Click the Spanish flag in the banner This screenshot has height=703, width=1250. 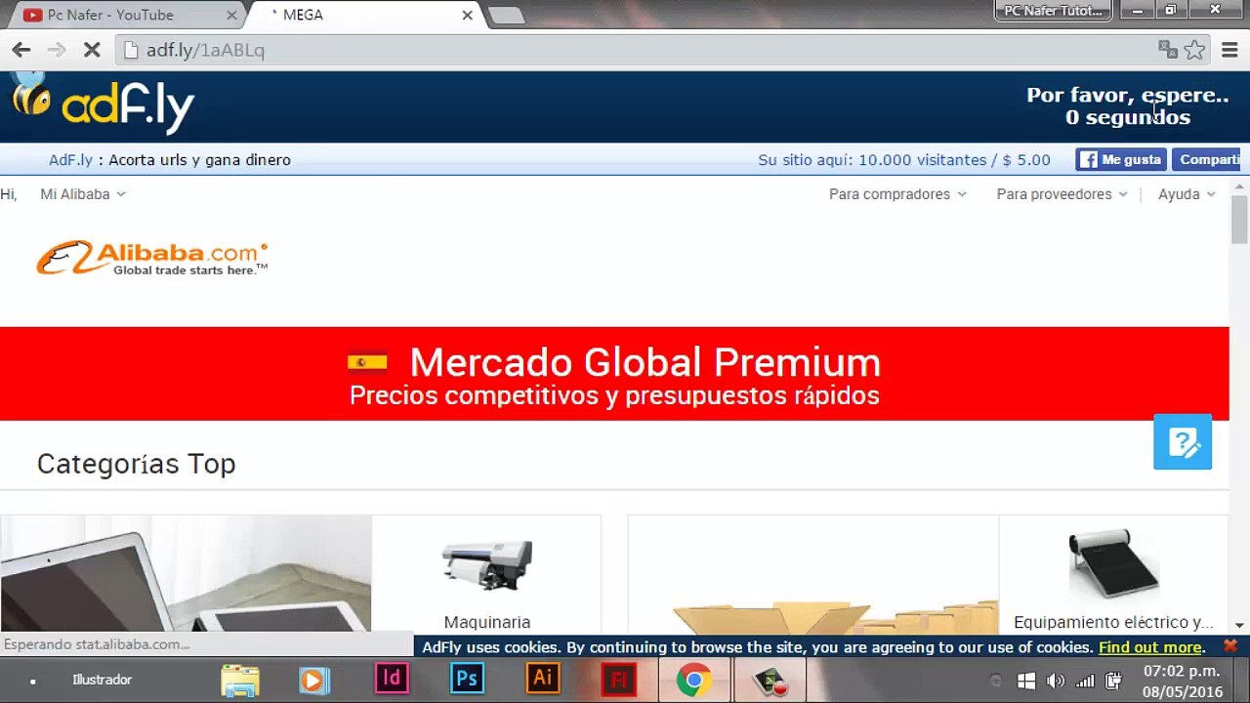pos(367,363)
